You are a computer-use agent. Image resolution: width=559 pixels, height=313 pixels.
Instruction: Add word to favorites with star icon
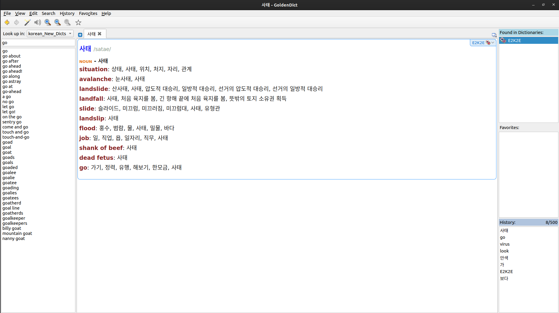click(x=78, y=22)
